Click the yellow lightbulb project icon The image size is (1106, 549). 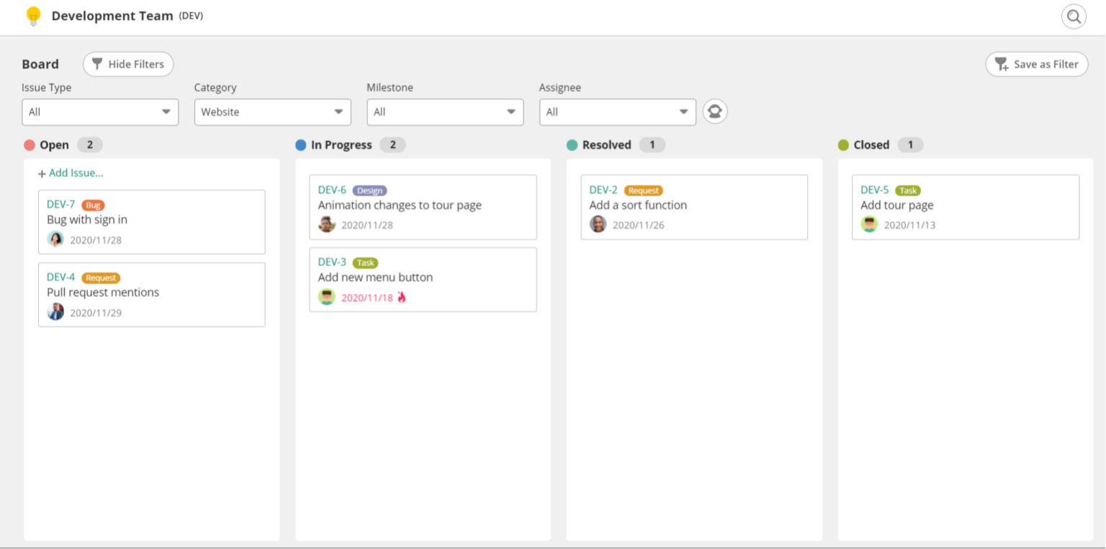point(33,16)
